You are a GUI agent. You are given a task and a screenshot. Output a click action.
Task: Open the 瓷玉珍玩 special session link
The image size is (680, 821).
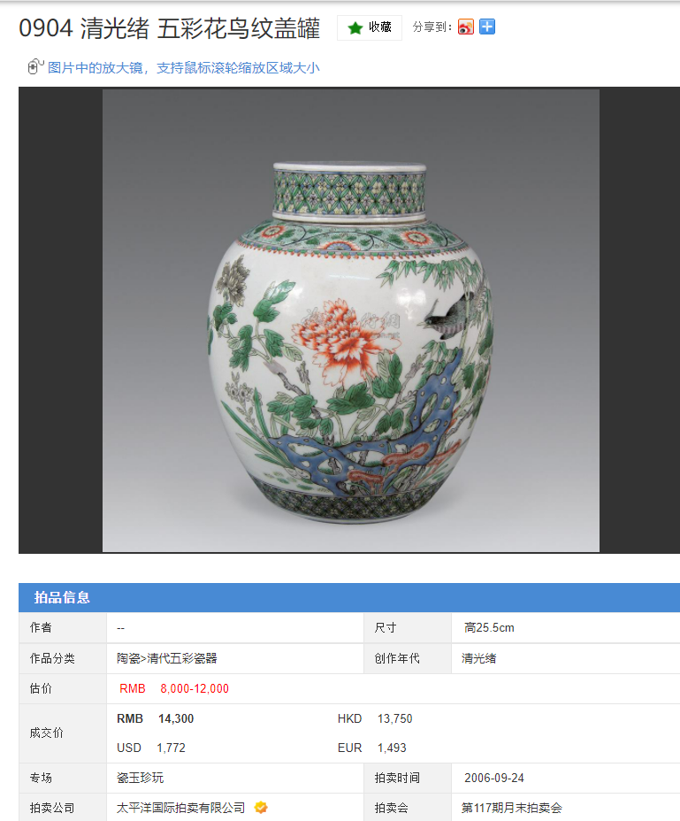click(x=140, y=778)
